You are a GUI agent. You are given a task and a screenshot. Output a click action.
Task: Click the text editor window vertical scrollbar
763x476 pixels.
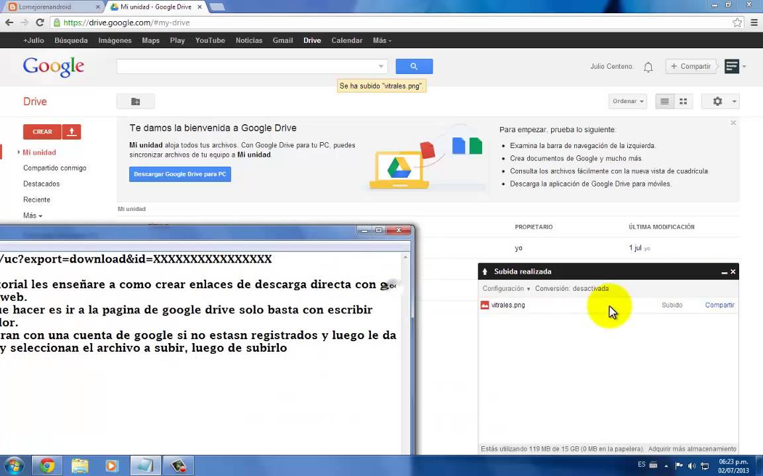(406, 354)
